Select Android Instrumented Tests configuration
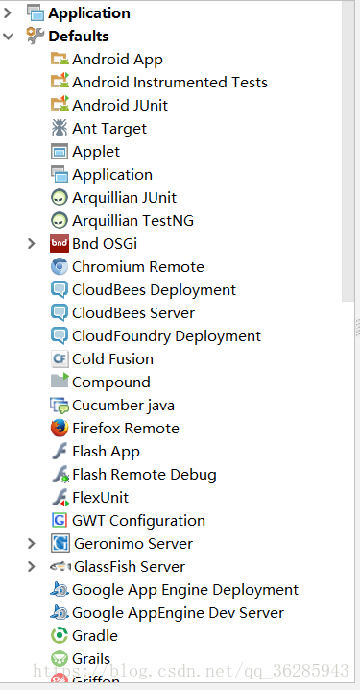 tap(170, 83)
